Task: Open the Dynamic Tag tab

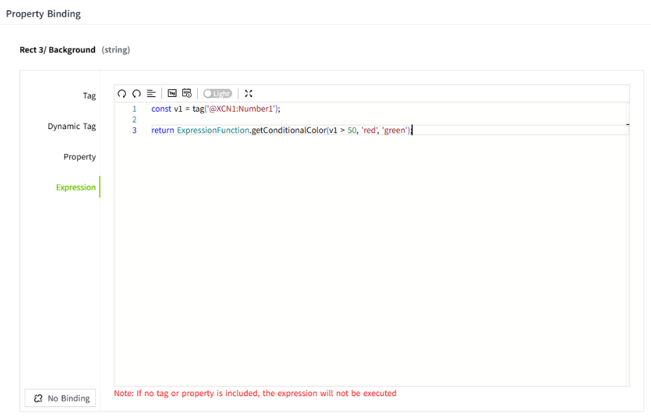Action: [x=71, y=126]
